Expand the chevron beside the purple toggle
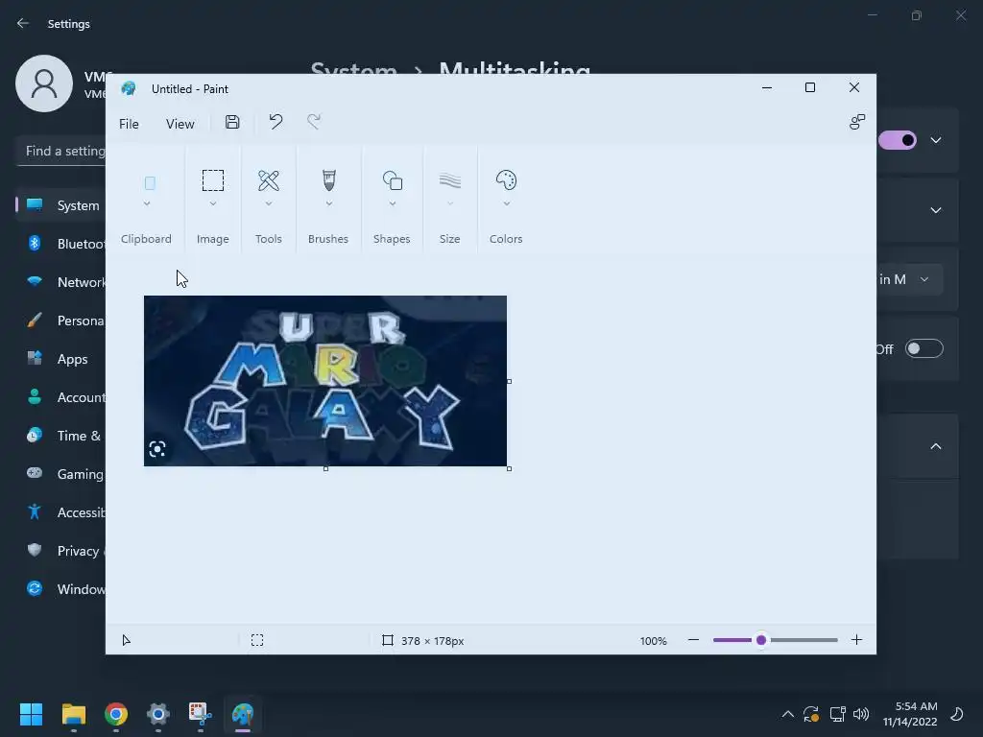The height and width of the screenshot is (737, 983). click(x=935, y=140)
